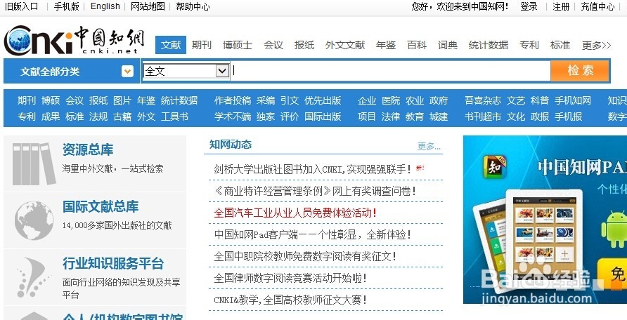627x320 pixels.
Task: Click 工具书 in the blue navigation bar
Action: [x=174, y=116]
